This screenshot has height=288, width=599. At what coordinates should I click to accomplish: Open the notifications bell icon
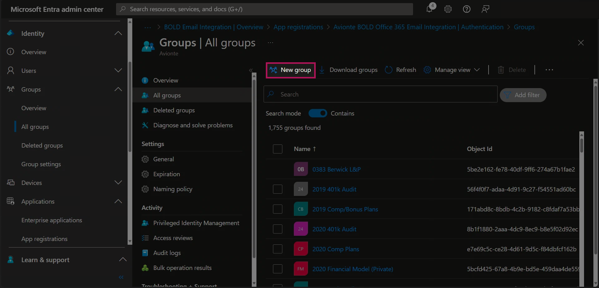[x=430, y=9]
